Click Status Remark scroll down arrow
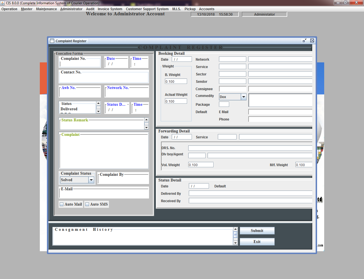Screen dimensions: 364x279 tap(146, 128)
